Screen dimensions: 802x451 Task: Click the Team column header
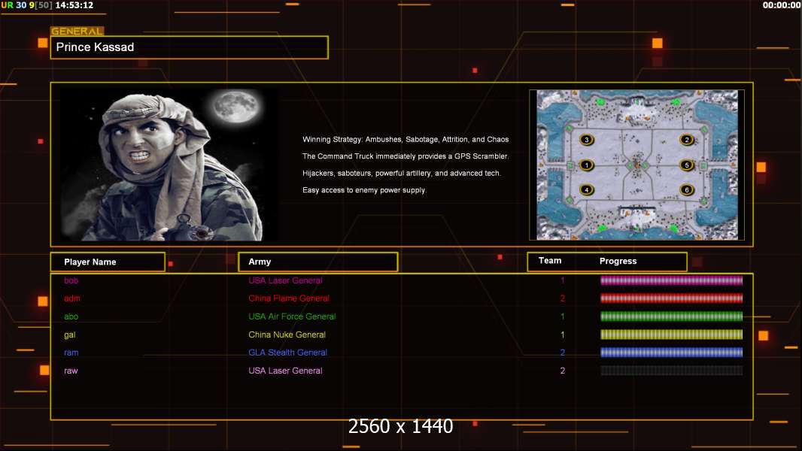[550, 261]
